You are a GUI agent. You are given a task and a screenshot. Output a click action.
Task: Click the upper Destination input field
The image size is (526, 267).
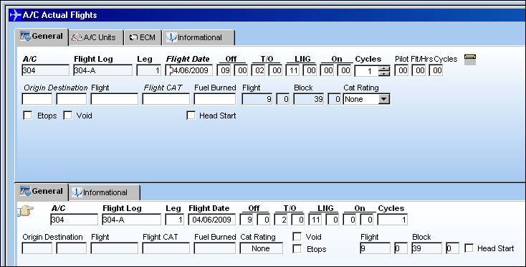(72, 99)
